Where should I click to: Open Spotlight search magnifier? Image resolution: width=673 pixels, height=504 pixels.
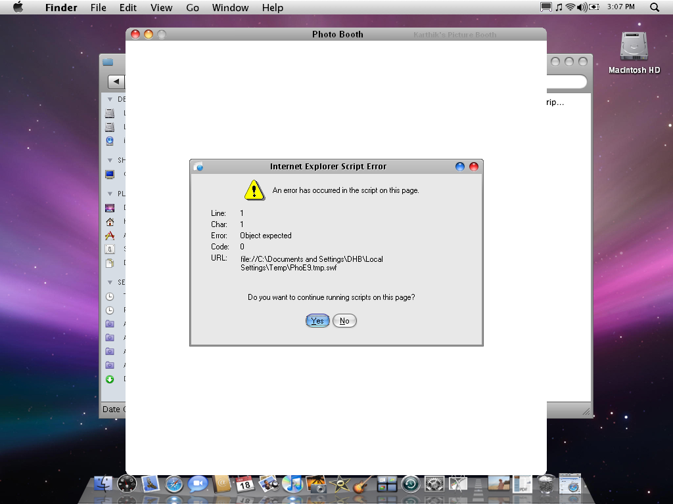[654, 7]
